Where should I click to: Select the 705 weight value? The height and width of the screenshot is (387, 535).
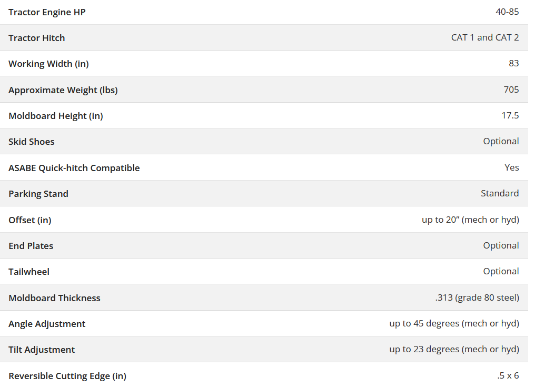[511, 90]
